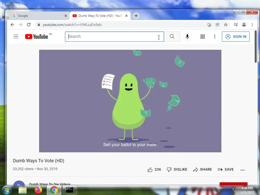
Task: Click the red subscribe button
Action: click(234, 184)
